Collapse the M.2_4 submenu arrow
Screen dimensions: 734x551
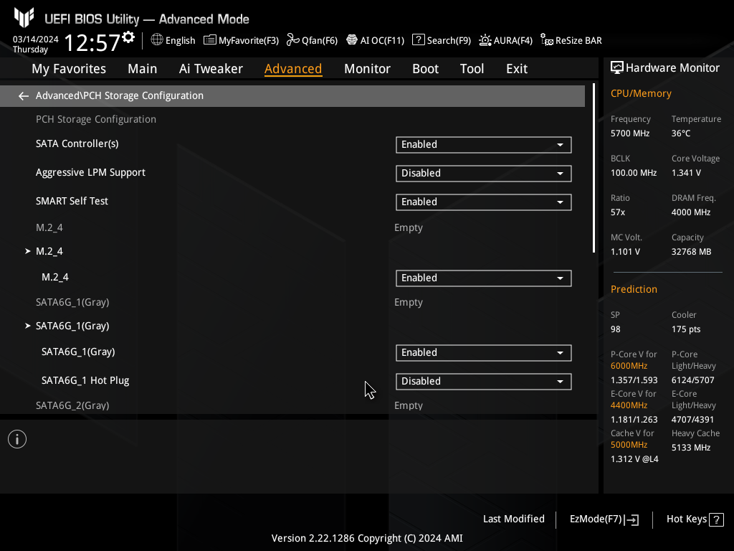(x=28, y=251)
